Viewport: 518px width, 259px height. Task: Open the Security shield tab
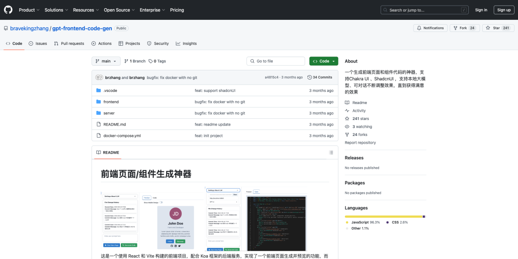click(158, 43)
